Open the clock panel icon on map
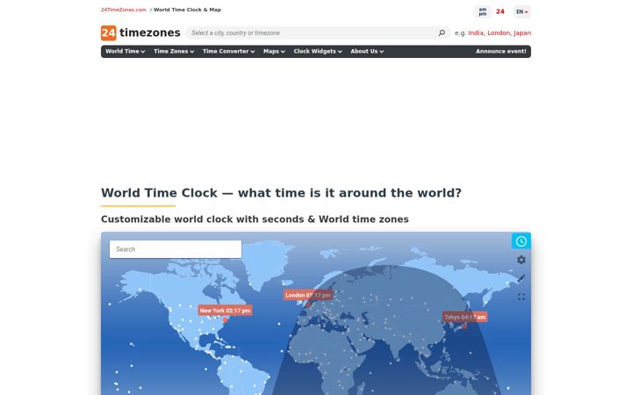 coord(521,241)
